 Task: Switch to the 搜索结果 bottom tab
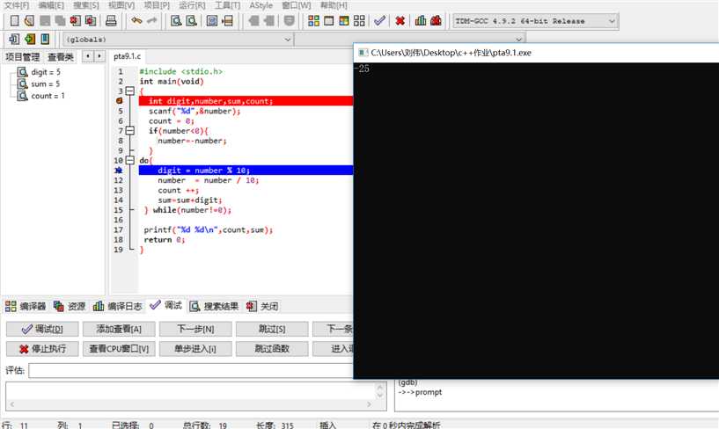point(214,306)
